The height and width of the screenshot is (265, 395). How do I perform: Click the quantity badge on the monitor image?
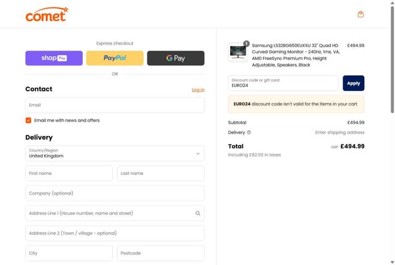(x=246, y=43)
